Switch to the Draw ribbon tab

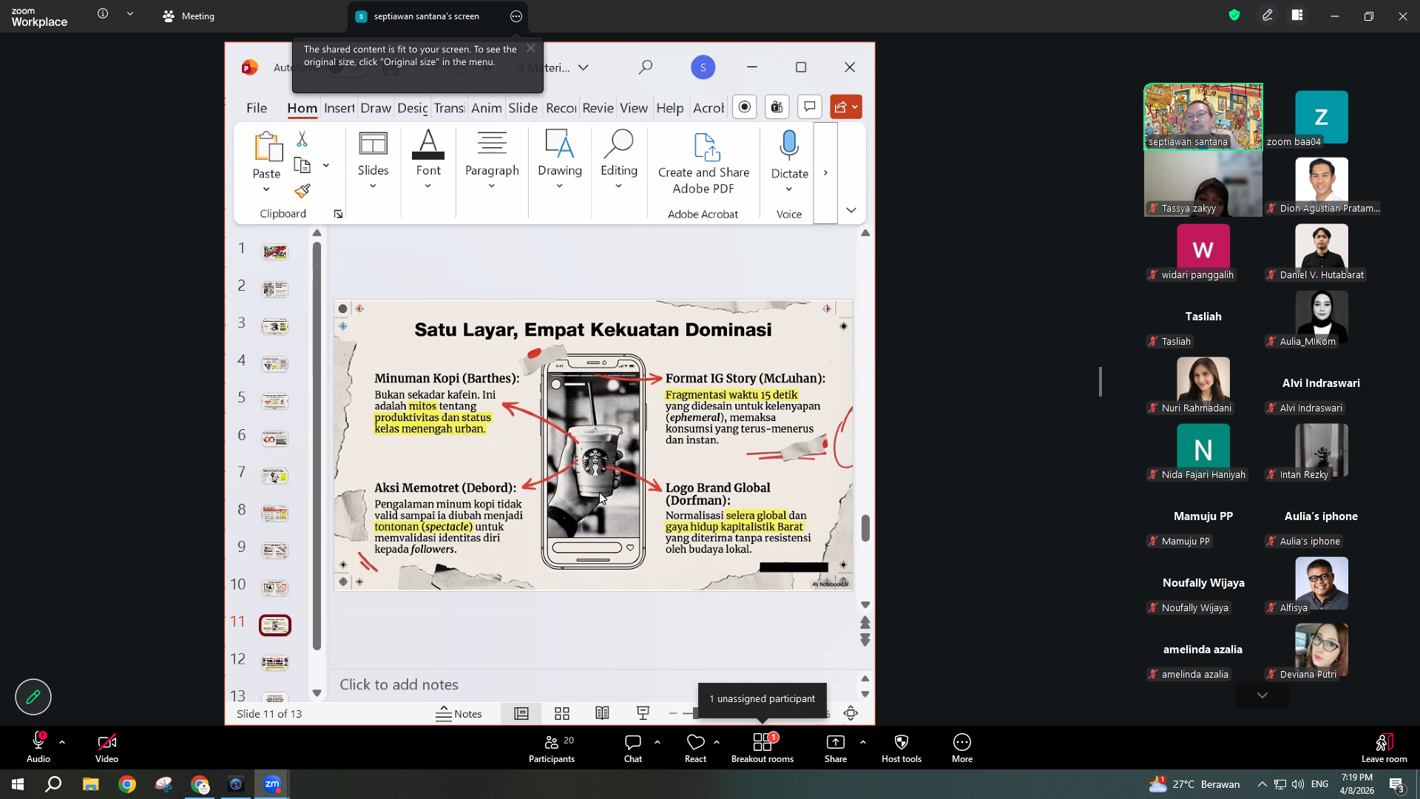pos(376,108)
